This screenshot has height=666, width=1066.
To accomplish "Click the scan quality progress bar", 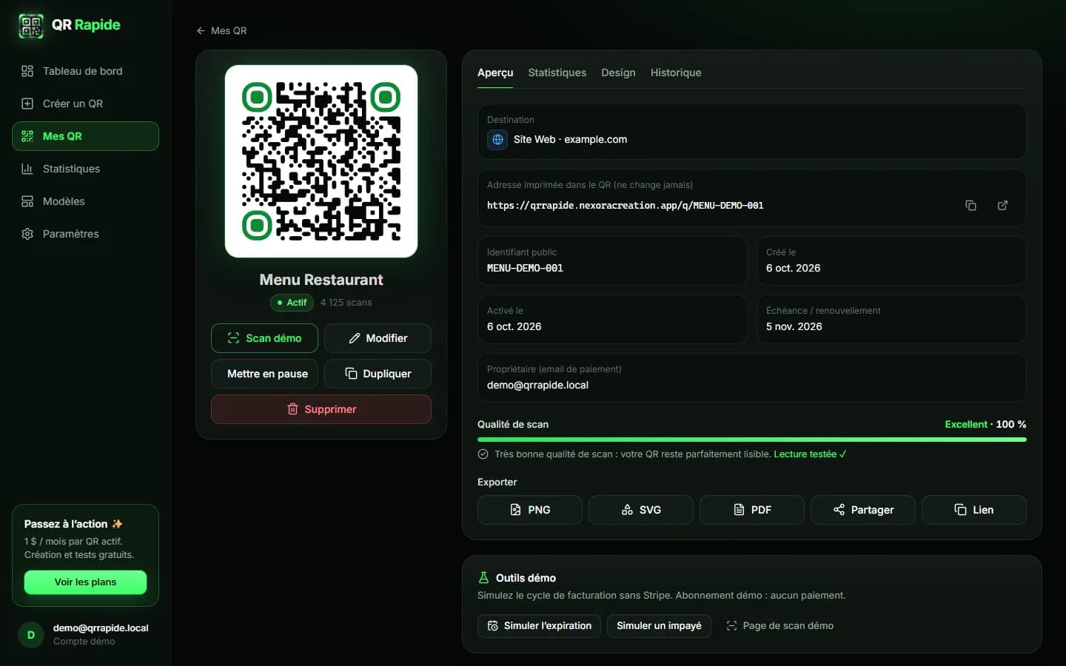I will pyautogui.click(x=752, y=440).
